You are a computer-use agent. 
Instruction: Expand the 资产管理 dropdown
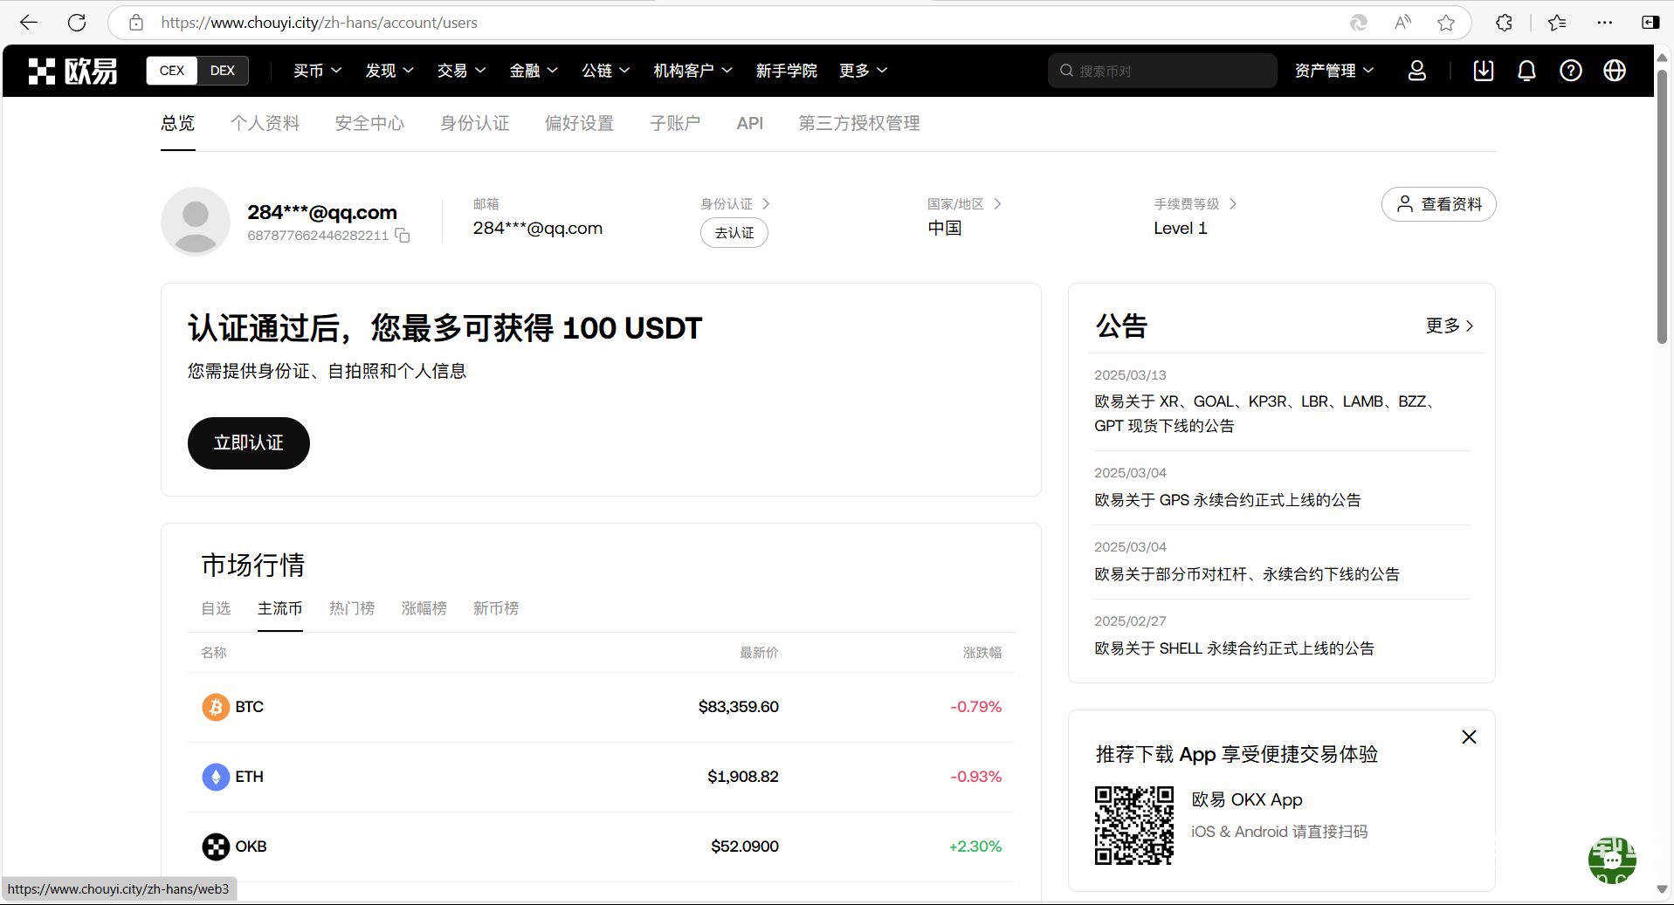coord(1333,71)
